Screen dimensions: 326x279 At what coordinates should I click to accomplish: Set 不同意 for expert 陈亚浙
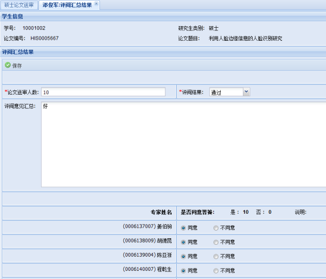[x=216, y=256]
